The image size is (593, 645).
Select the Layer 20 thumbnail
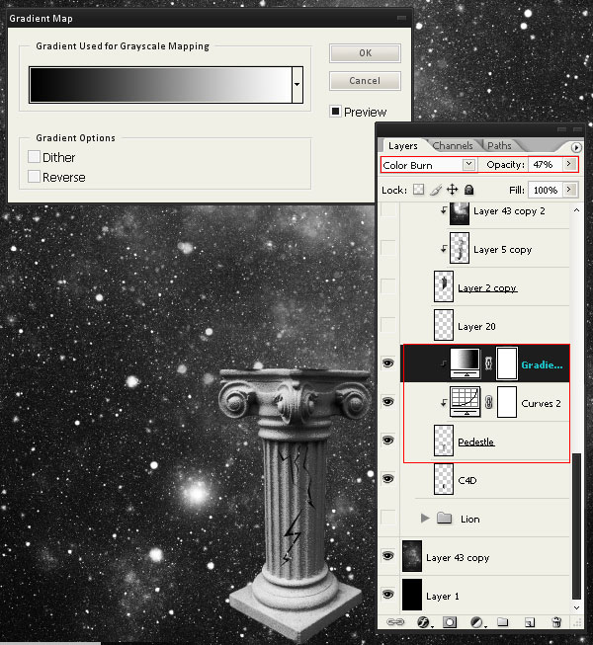444,325
